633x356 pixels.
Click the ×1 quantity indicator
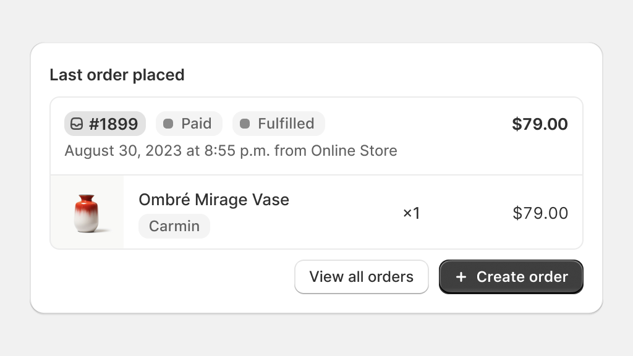point(411,213)
